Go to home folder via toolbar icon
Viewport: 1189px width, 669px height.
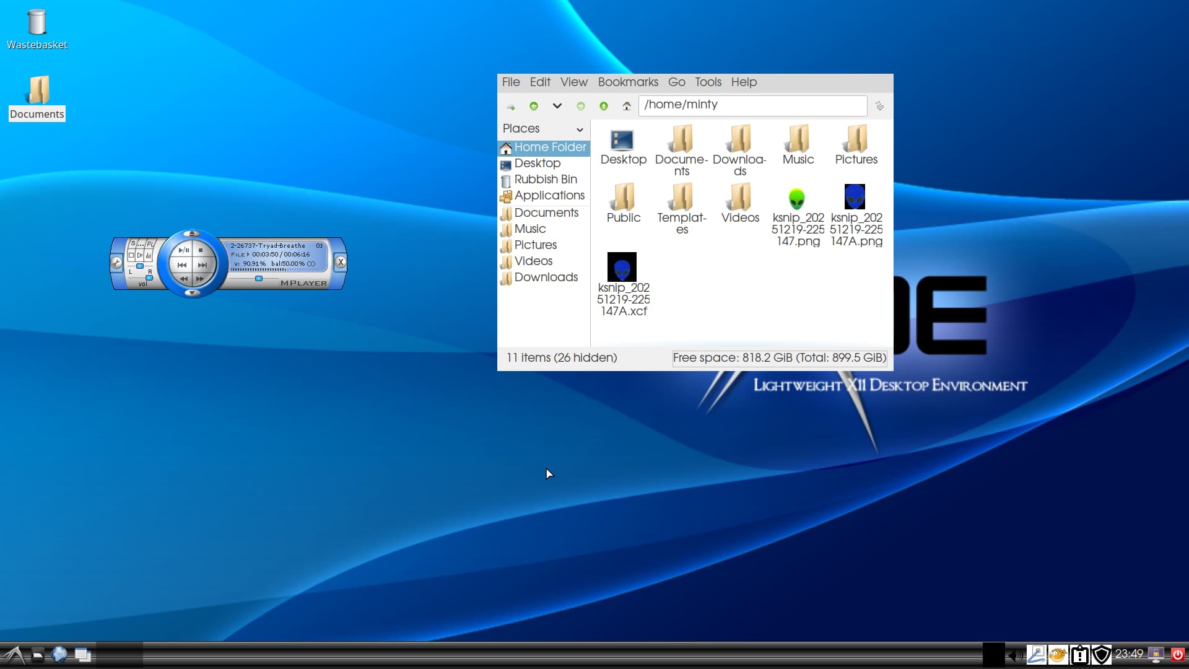pyautogui.click(x=627, y=106)
